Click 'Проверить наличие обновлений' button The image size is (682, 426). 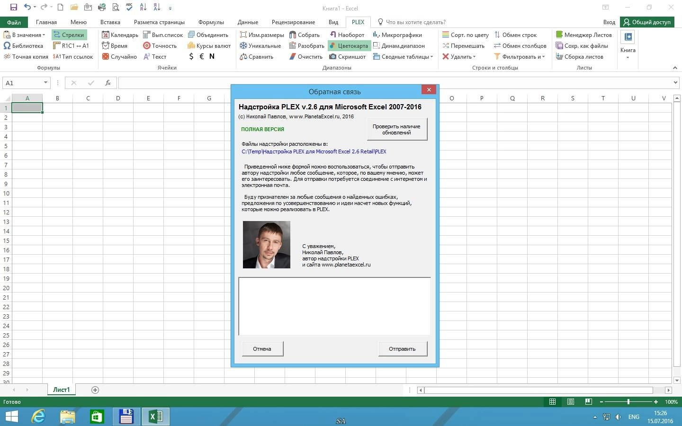click(x=397, y=129)
